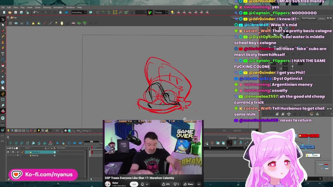The height and width of the screenshot is (187, 333).
Task: Click the Display node in Node View
Action: pyautogui.click(x=313, y=156)
